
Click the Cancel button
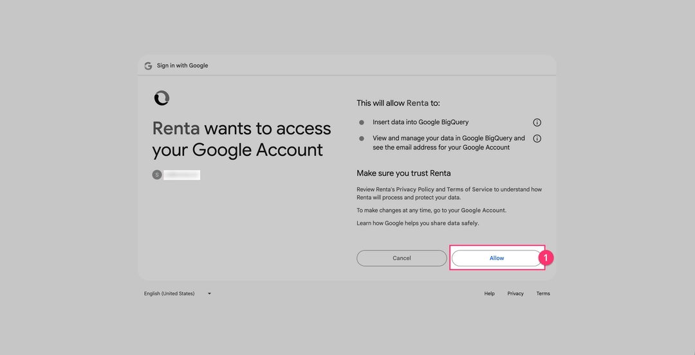pos(402,258)
